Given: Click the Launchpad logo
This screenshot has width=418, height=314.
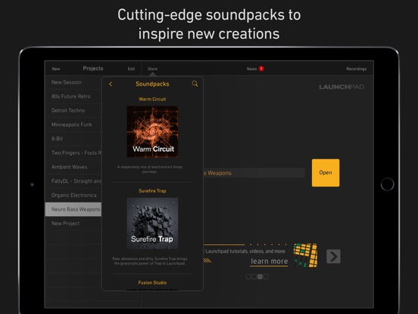Looking at the screenshot, I should coord(342,86).
